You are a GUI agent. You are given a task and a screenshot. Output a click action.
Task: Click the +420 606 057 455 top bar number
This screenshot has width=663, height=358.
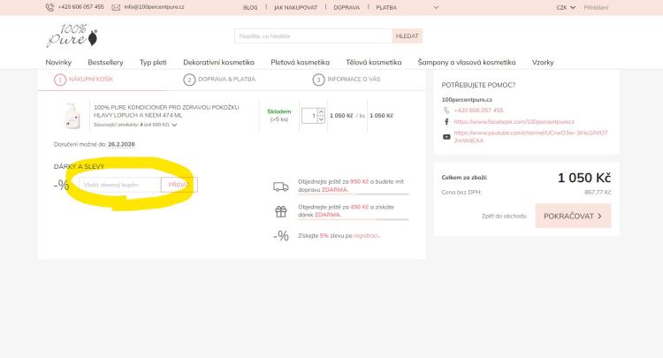80,7
